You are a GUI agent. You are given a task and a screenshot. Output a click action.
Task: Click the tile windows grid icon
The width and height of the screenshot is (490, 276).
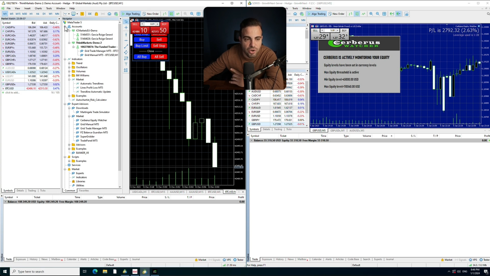pos(198,14)
